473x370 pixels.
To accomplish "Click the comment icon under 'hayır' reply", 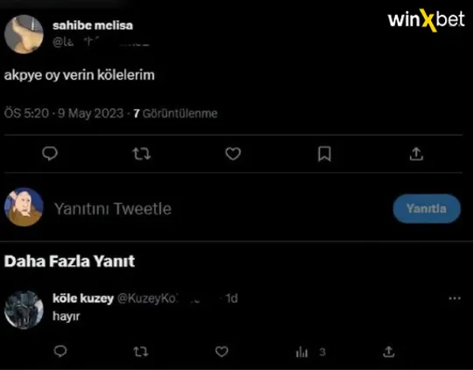I will [x=60, y=352].
